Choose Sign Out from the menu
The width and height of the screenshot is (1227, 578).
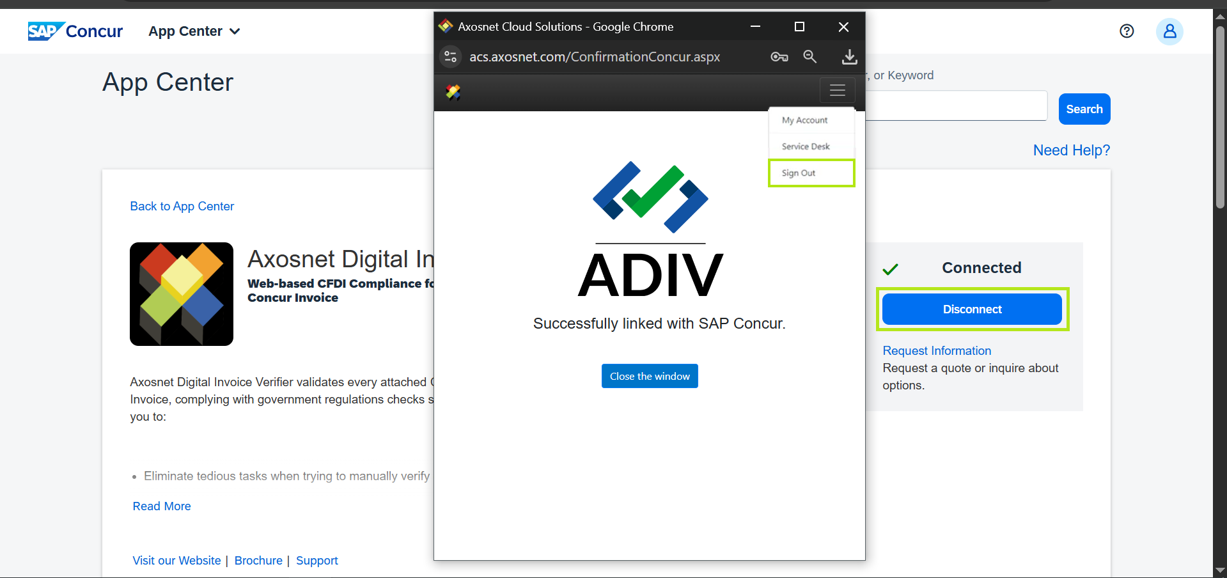pos(799,173)
